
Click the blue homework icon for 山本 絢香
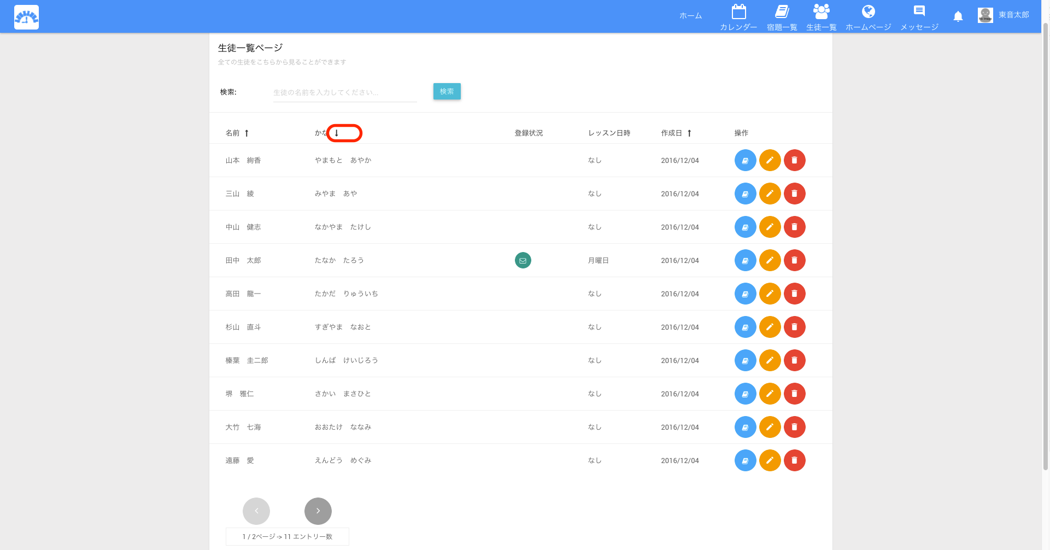745,160
